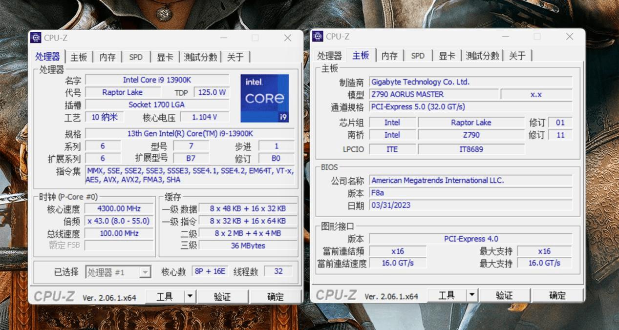Click the Raptor Lake code name field

tap(122, 92)
